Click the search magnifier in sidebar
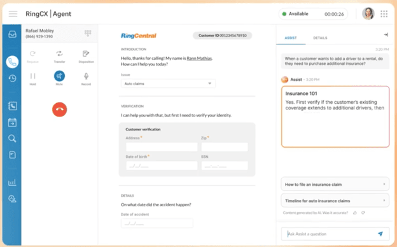Image resolution: width=397 pixels, height=247 pixels. [x=12, y=138]
